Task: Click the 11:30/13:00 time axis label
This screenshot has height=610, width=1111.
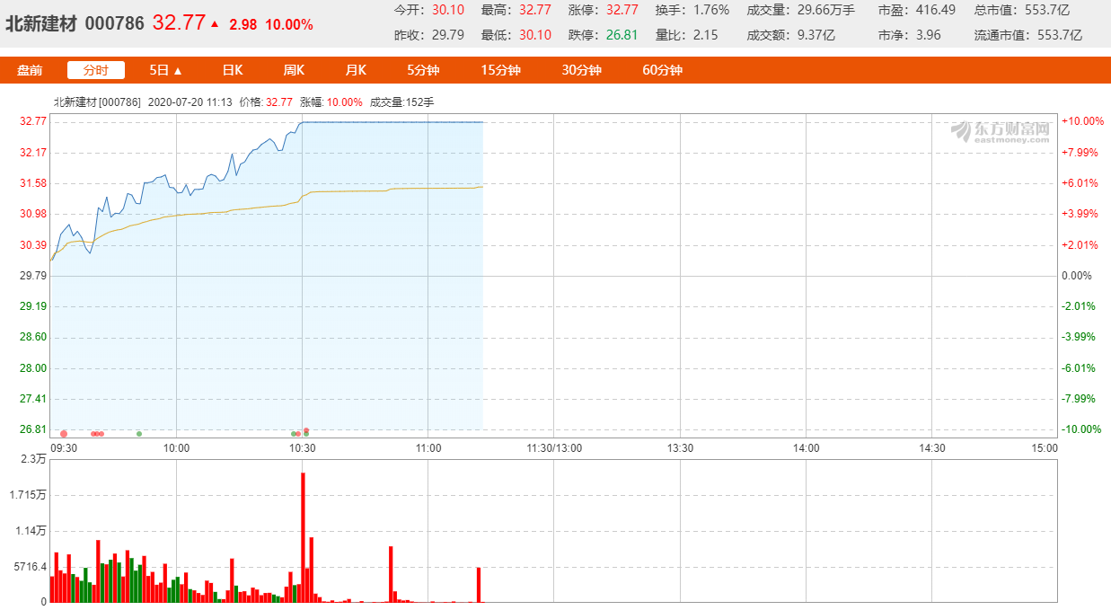Action: 554,447
